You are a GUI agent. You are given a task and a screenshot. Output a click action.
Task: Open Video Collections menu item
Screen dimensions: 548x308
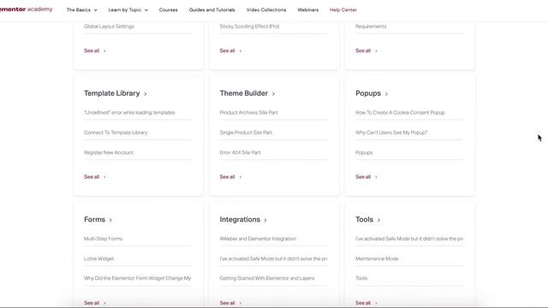click(266, 10)
